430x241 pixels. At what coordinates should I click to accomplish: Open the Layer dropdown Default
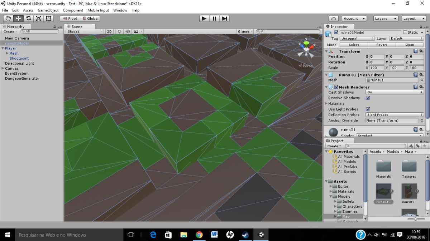click(406, 38)
